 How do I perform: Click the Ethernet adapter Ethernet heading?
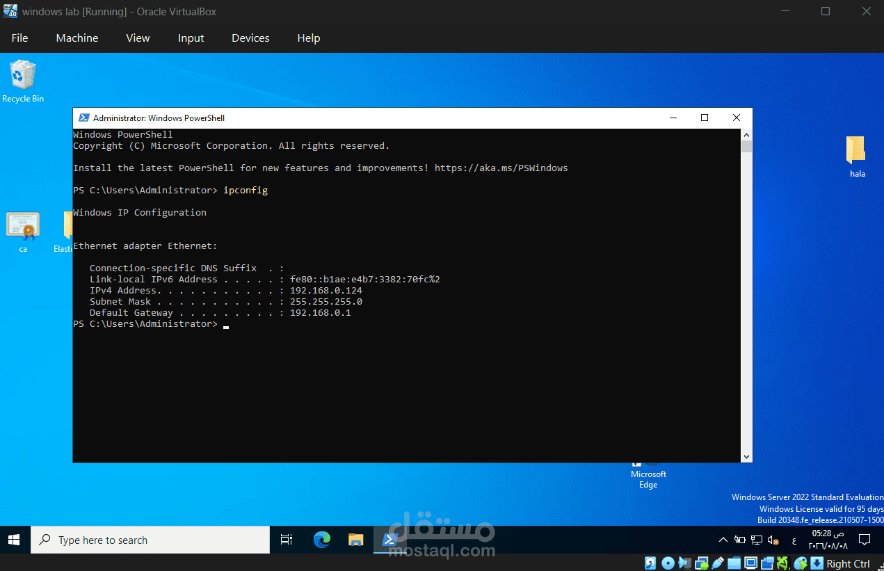(145, 246)
